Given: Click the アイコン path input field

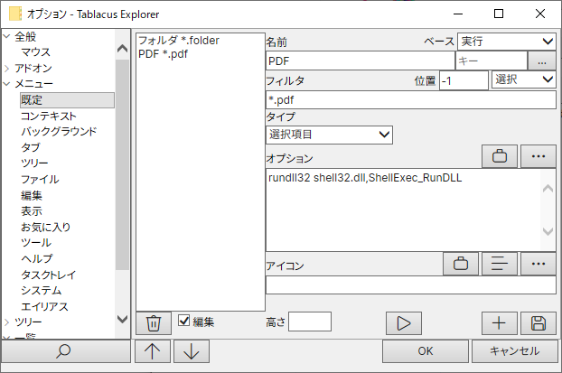Looking at the screenshot, I should [x=411, y=285].
